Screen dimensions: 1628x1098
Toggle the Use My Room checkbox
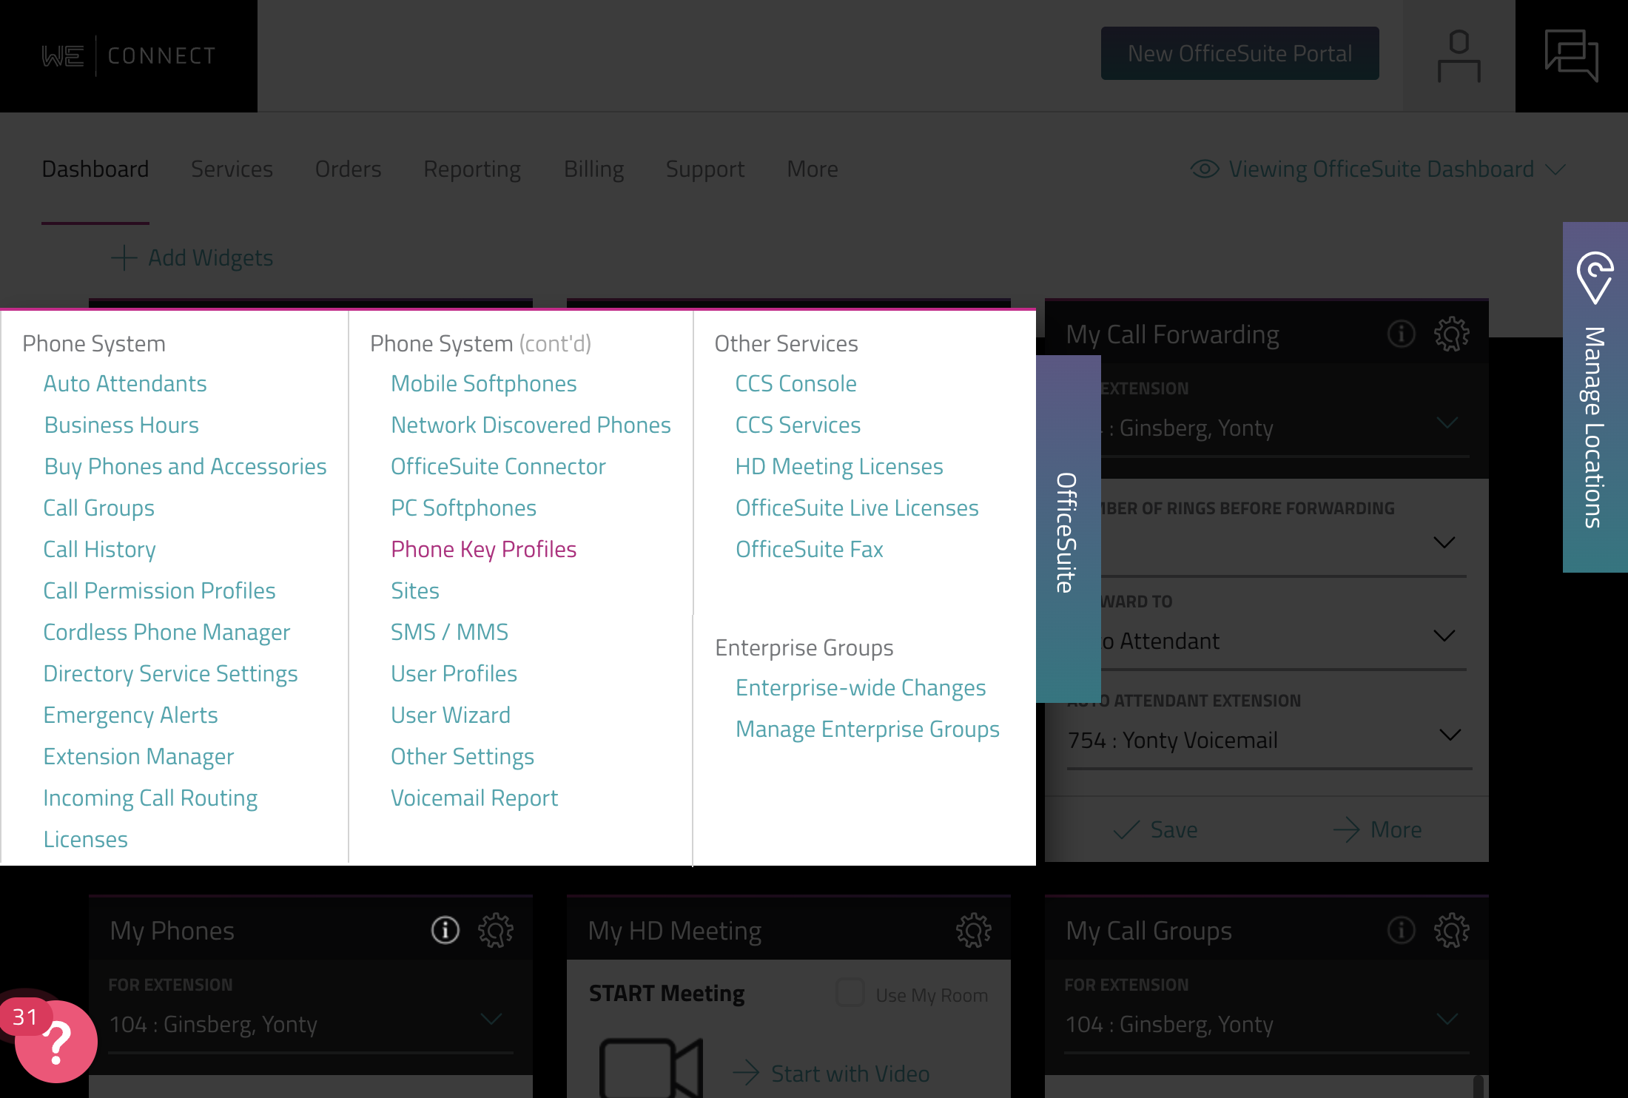tap(850, 993)
